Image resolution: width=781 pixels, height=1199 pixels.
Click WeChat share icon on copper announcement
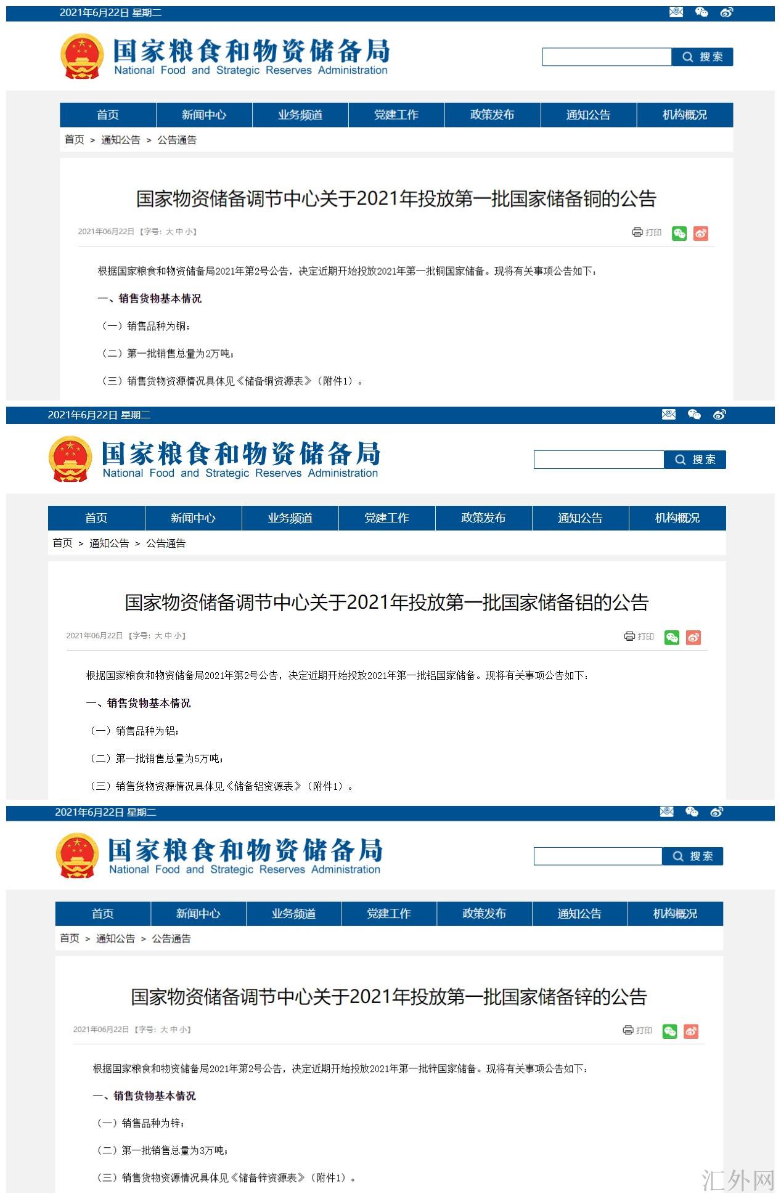(679, 234)
